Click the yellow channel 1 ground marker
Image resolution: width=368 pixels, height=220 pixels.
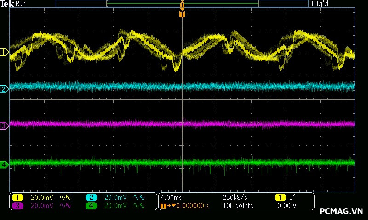pos(5,52)
